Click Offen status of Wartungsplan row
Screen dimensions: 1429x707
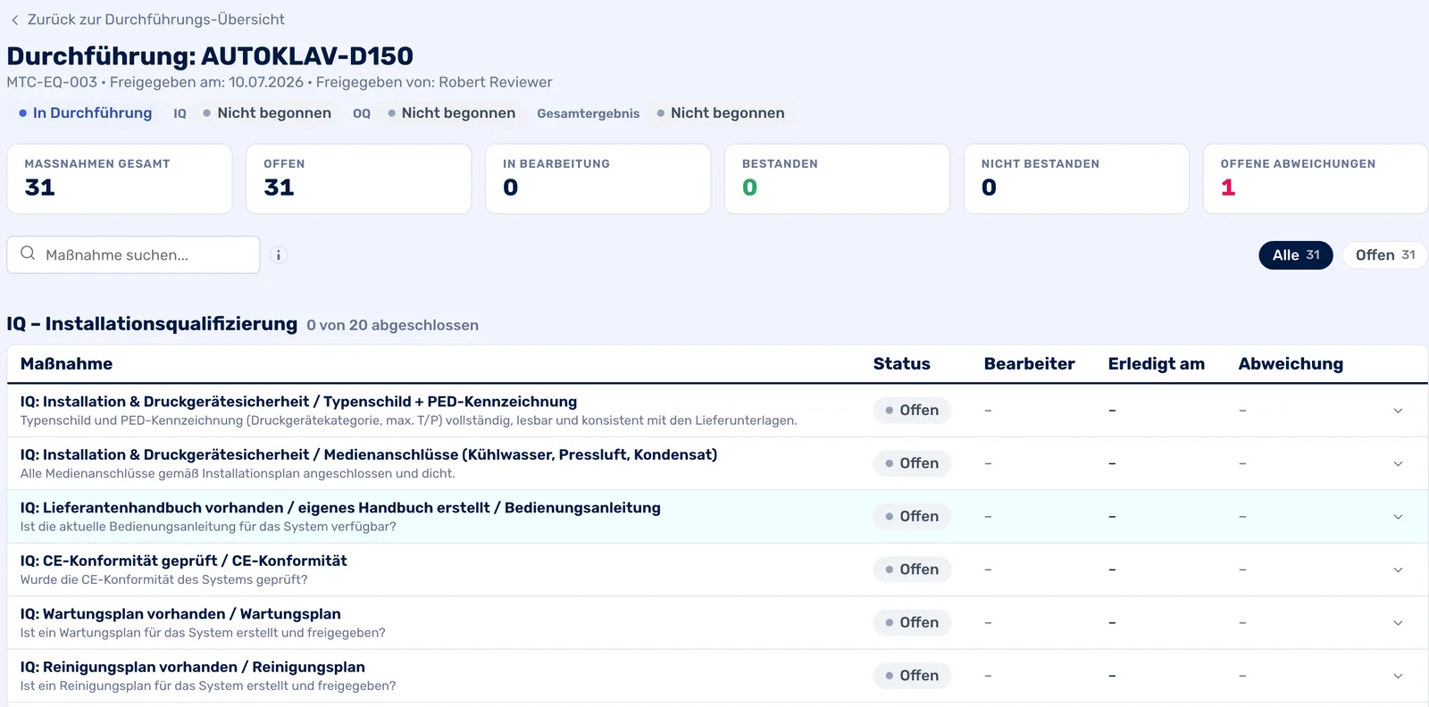click(x=912, y=623)
